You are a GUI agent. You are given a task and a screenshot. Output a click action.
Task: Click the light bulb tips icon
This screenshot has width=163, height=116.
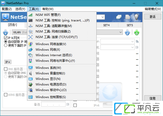point(137,17)
